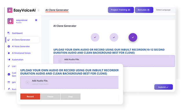Screen dimensions: 185x111
Task: Click the Dashboard grid icon
Action: click(9, 33)
